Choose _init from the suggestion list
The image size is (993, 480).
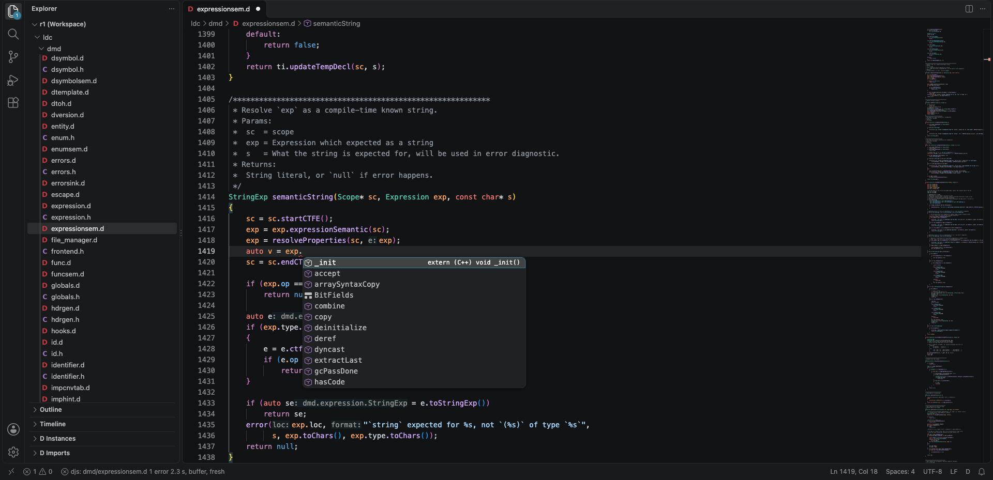(x=414, y=263)
